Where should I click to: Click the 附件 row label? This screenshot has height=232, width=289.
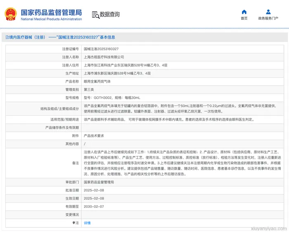click(76, 136)
